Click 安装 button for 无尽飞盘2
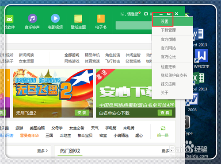 click(82, 113)
